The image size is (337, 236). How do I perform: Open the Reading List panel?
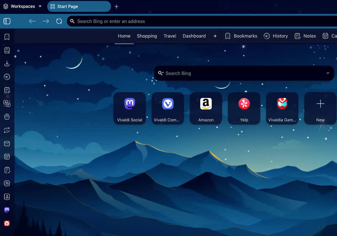[x=7, y=50]
